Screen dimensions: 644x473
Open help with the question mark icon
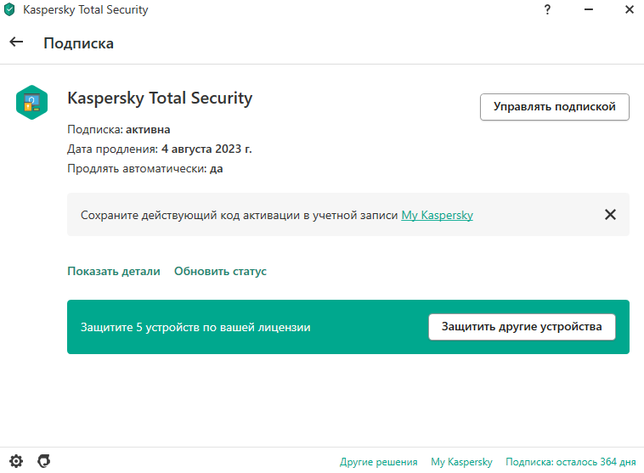[x=547, y=9]
